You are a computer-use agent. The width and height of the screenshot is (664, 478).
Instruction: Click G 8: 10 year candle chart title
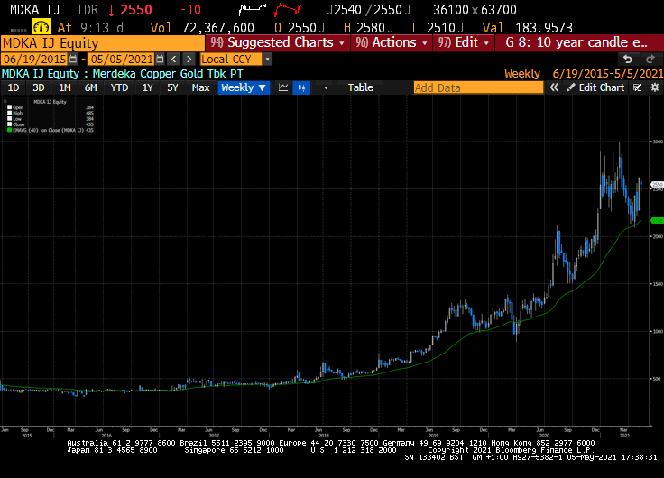coord(576,42)
